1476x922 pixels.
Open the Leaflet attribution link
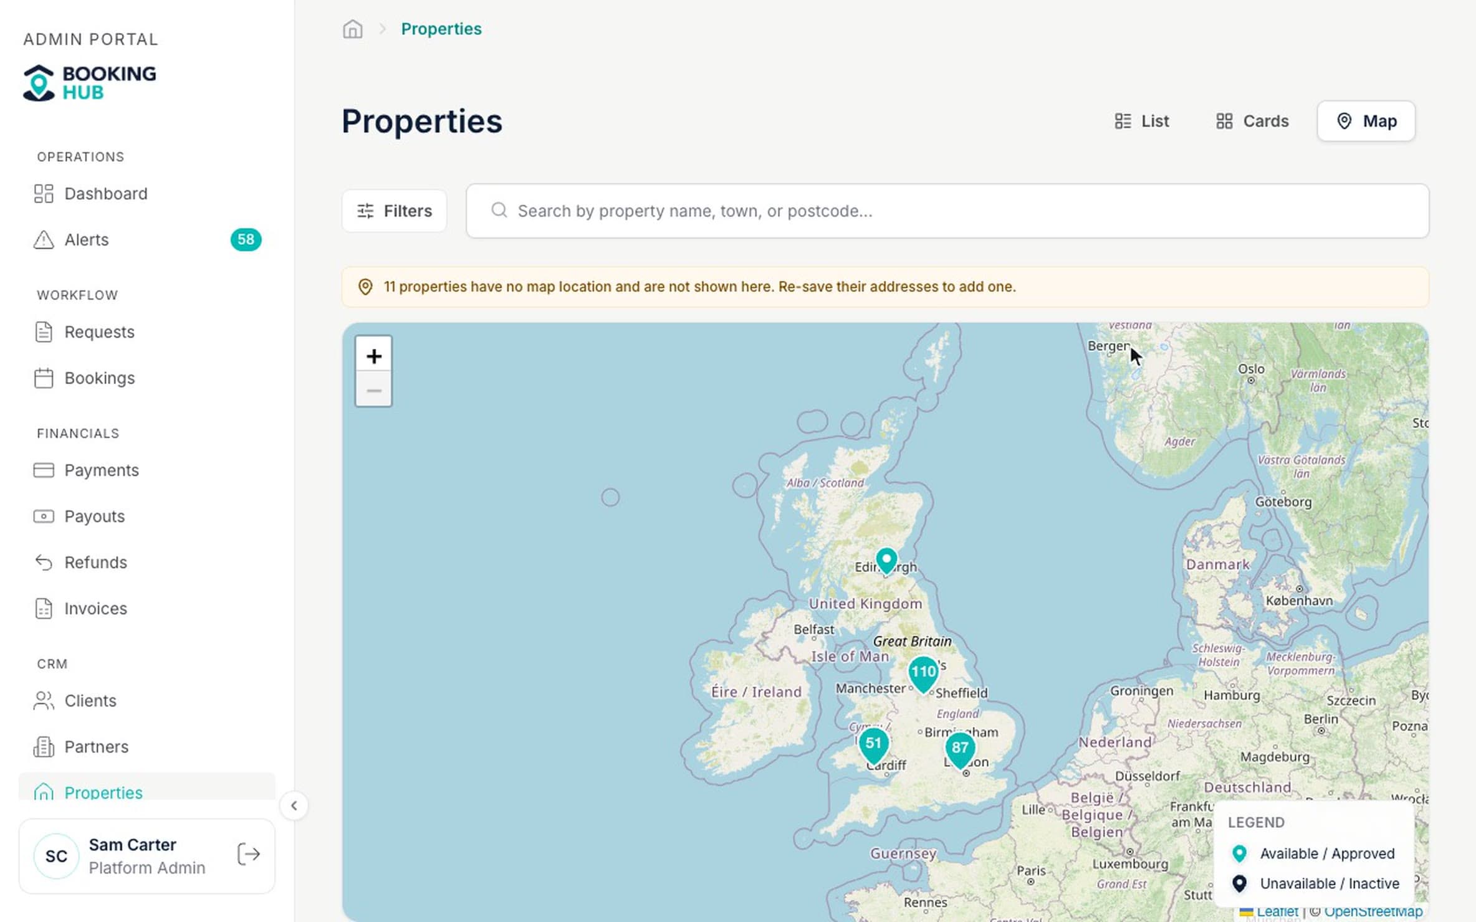click(1277, 911)
